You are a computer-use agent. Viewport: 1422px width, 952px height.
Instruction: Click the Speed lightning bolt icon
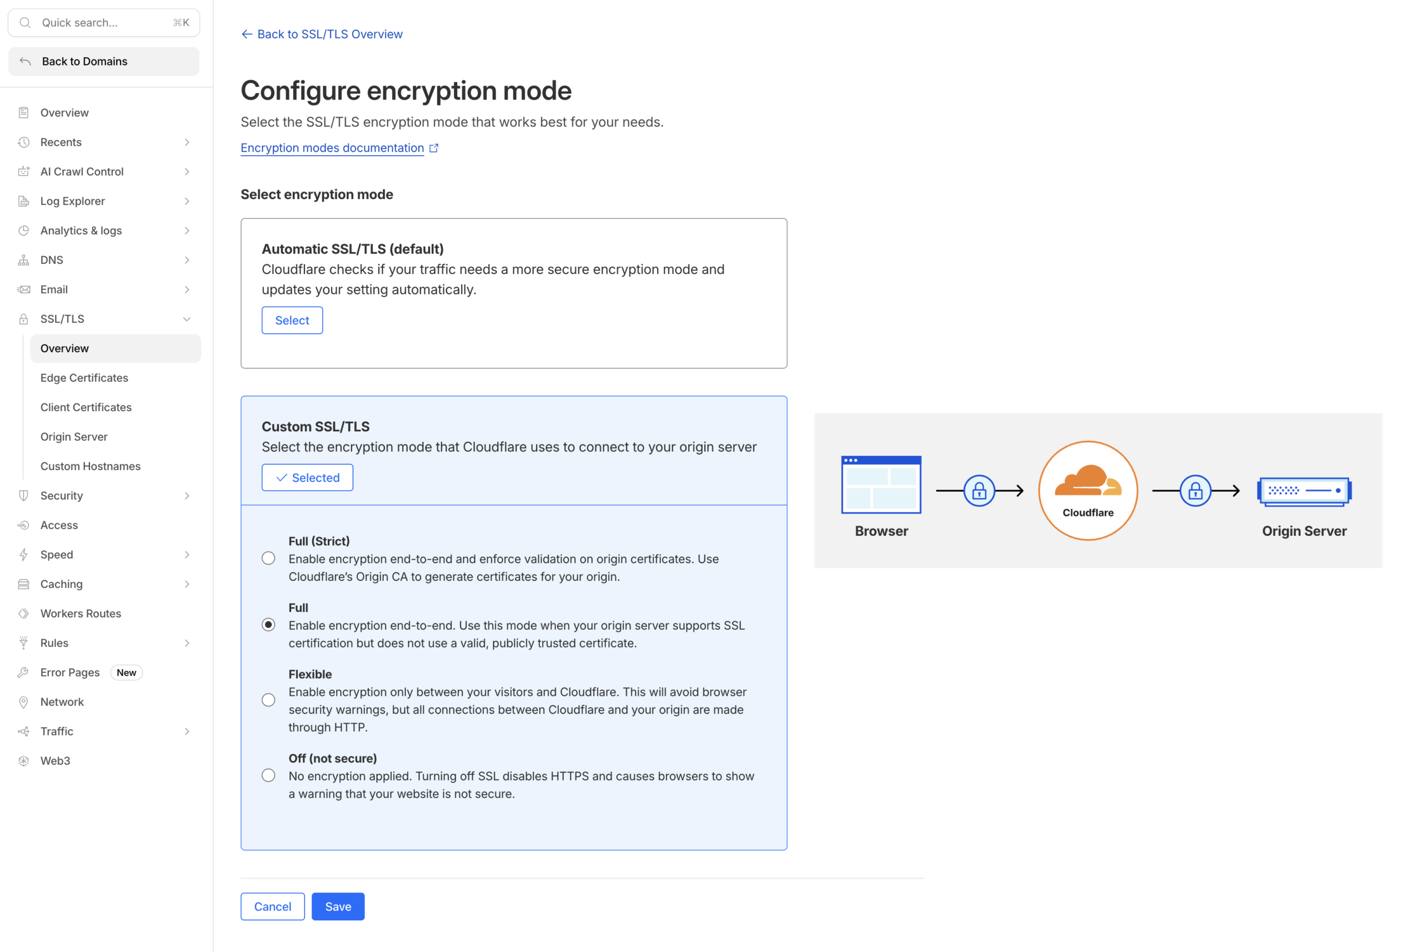(24, 554)
